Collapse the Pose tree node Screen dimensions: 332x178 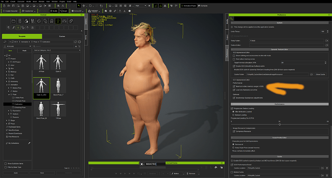pos(9,95)
